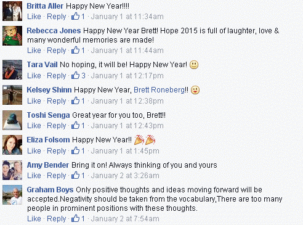This screenshot has height=225, width=303.
Task: Reply to Graham Boys' comment
Action: click(57, 219)
